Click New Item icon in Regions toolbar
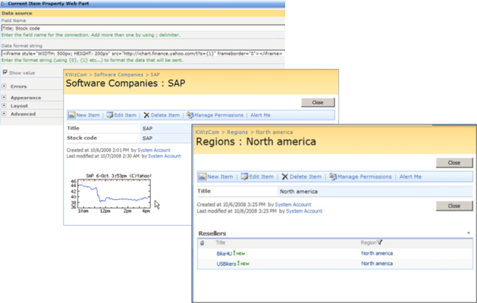 click(x=203, y=176)
